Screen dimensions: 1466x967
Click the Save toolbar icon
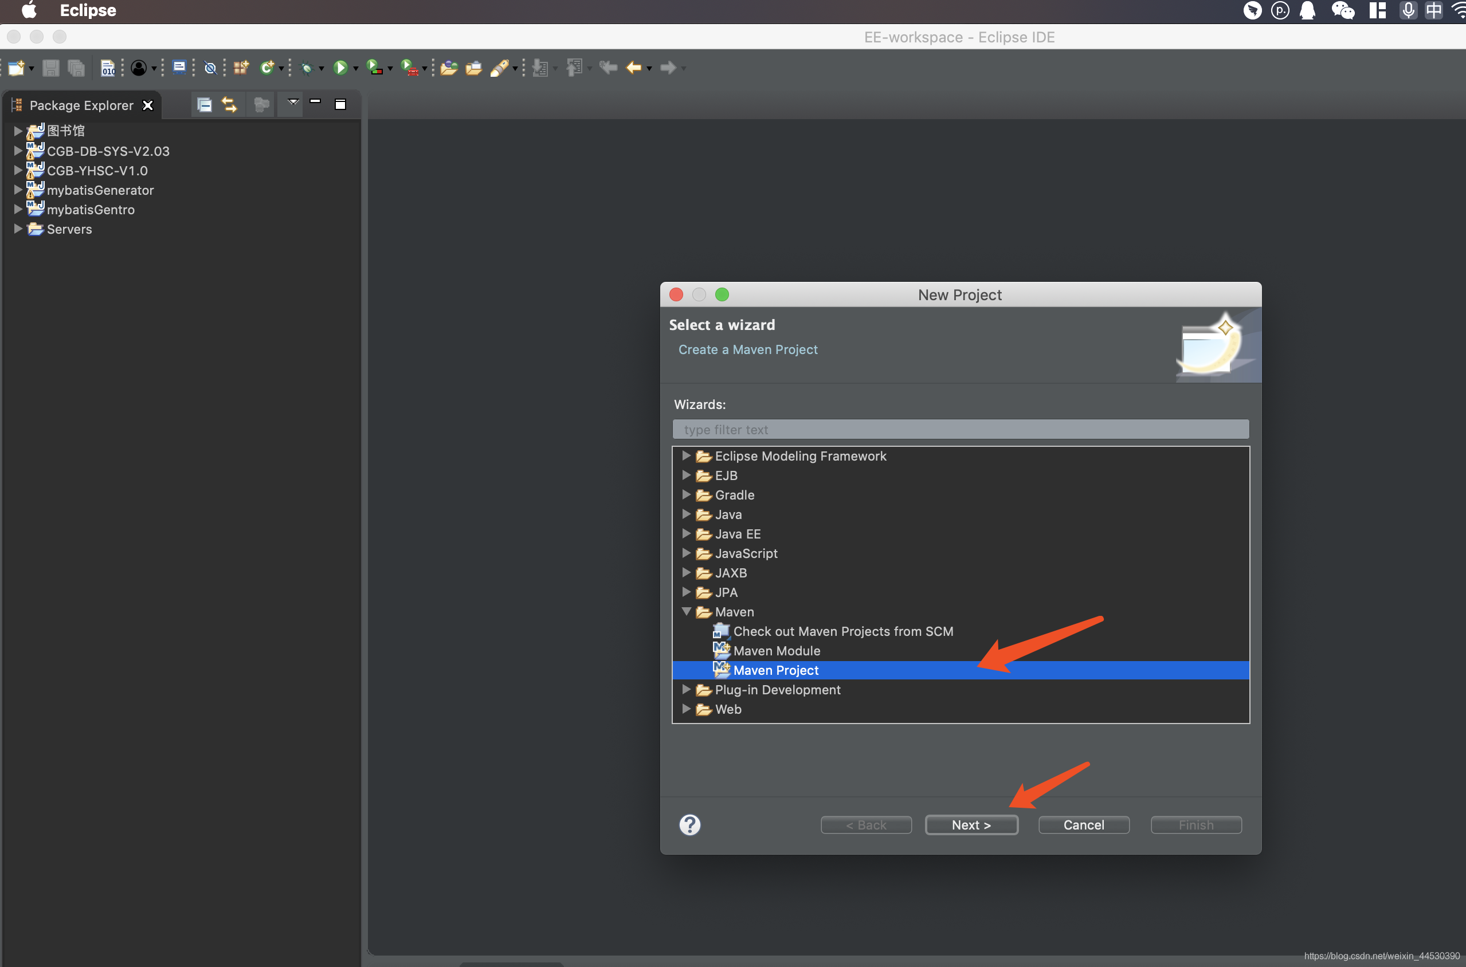click(50, 68)
